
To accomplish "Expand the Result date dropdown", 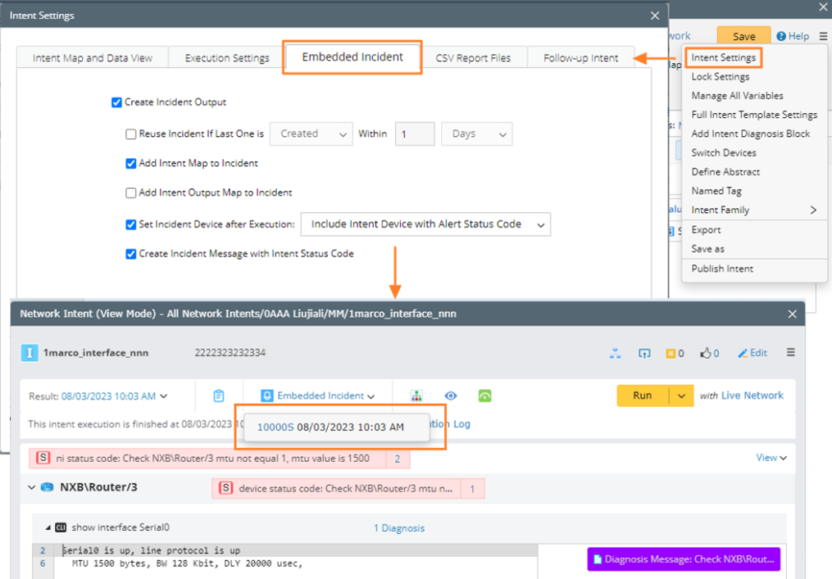I will click(164, 396).
